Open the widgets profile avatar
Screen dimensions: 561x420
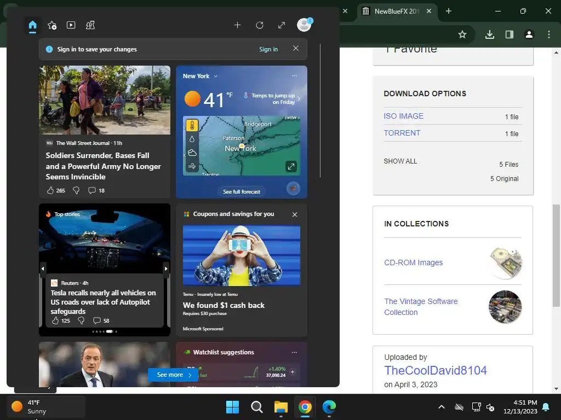click(305, 25)
